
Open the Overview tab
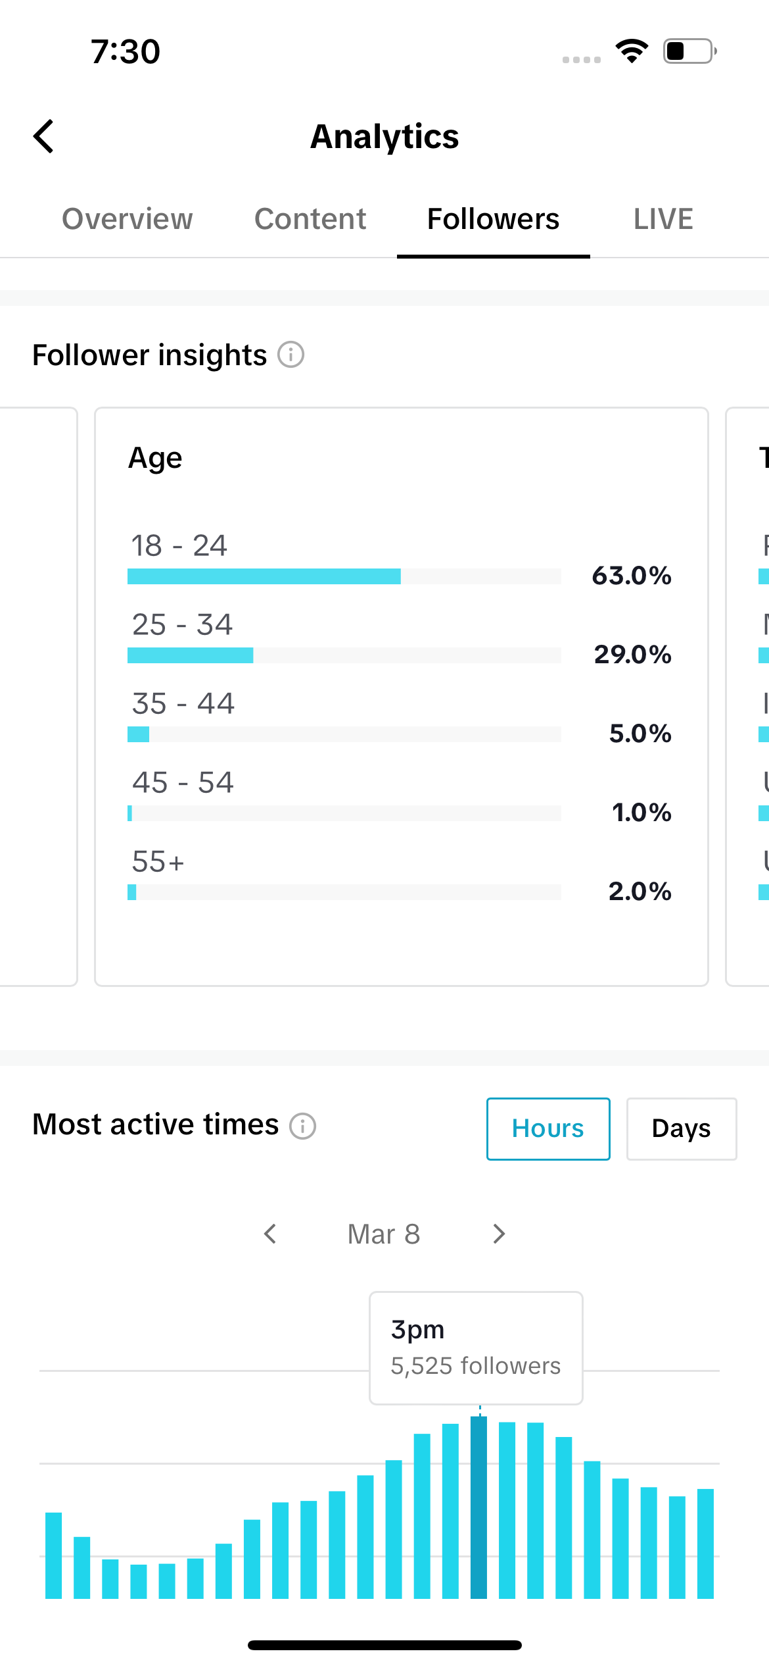[x=128, y=219]
